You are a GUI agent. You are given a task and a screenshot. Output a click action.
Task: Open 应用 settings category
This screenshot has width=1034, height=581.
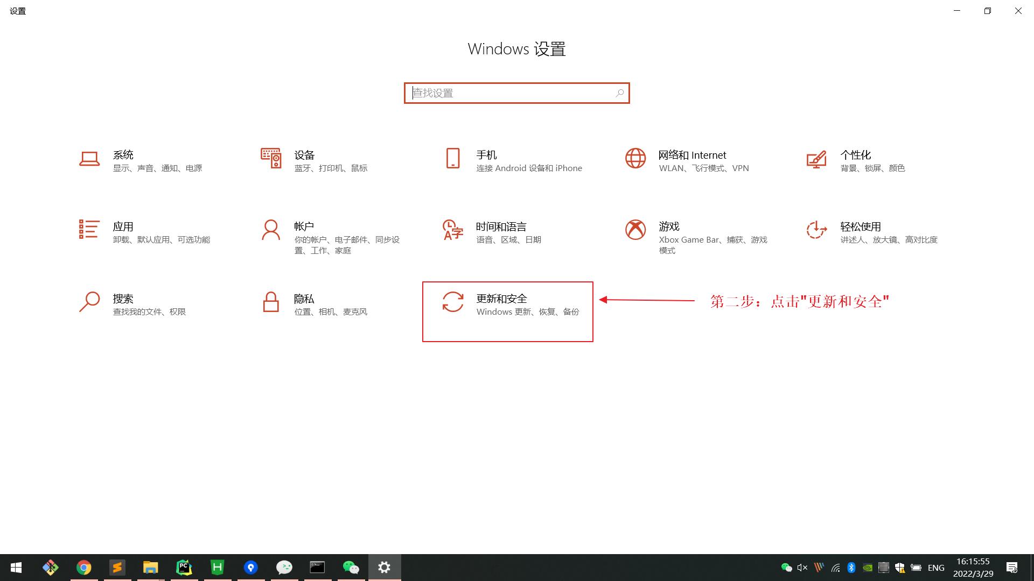[124, 232]
